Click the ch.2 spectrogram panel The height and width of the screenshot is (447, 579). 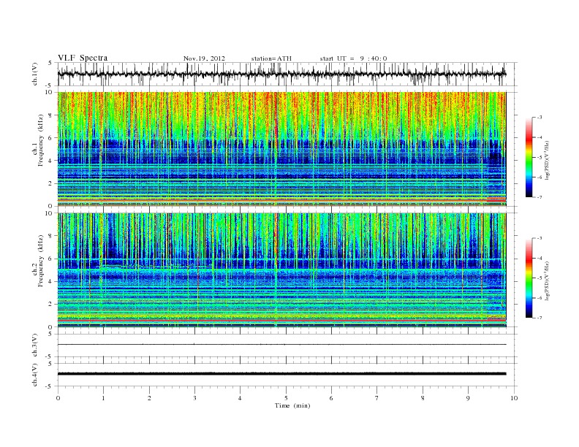tap(281, 270)
